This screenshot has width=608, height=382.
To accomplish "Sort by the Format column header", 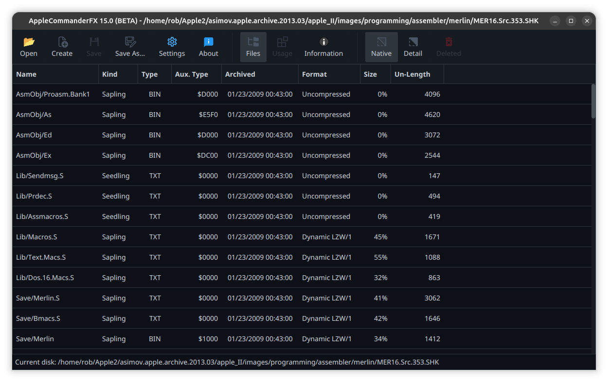I will (329, 74).
